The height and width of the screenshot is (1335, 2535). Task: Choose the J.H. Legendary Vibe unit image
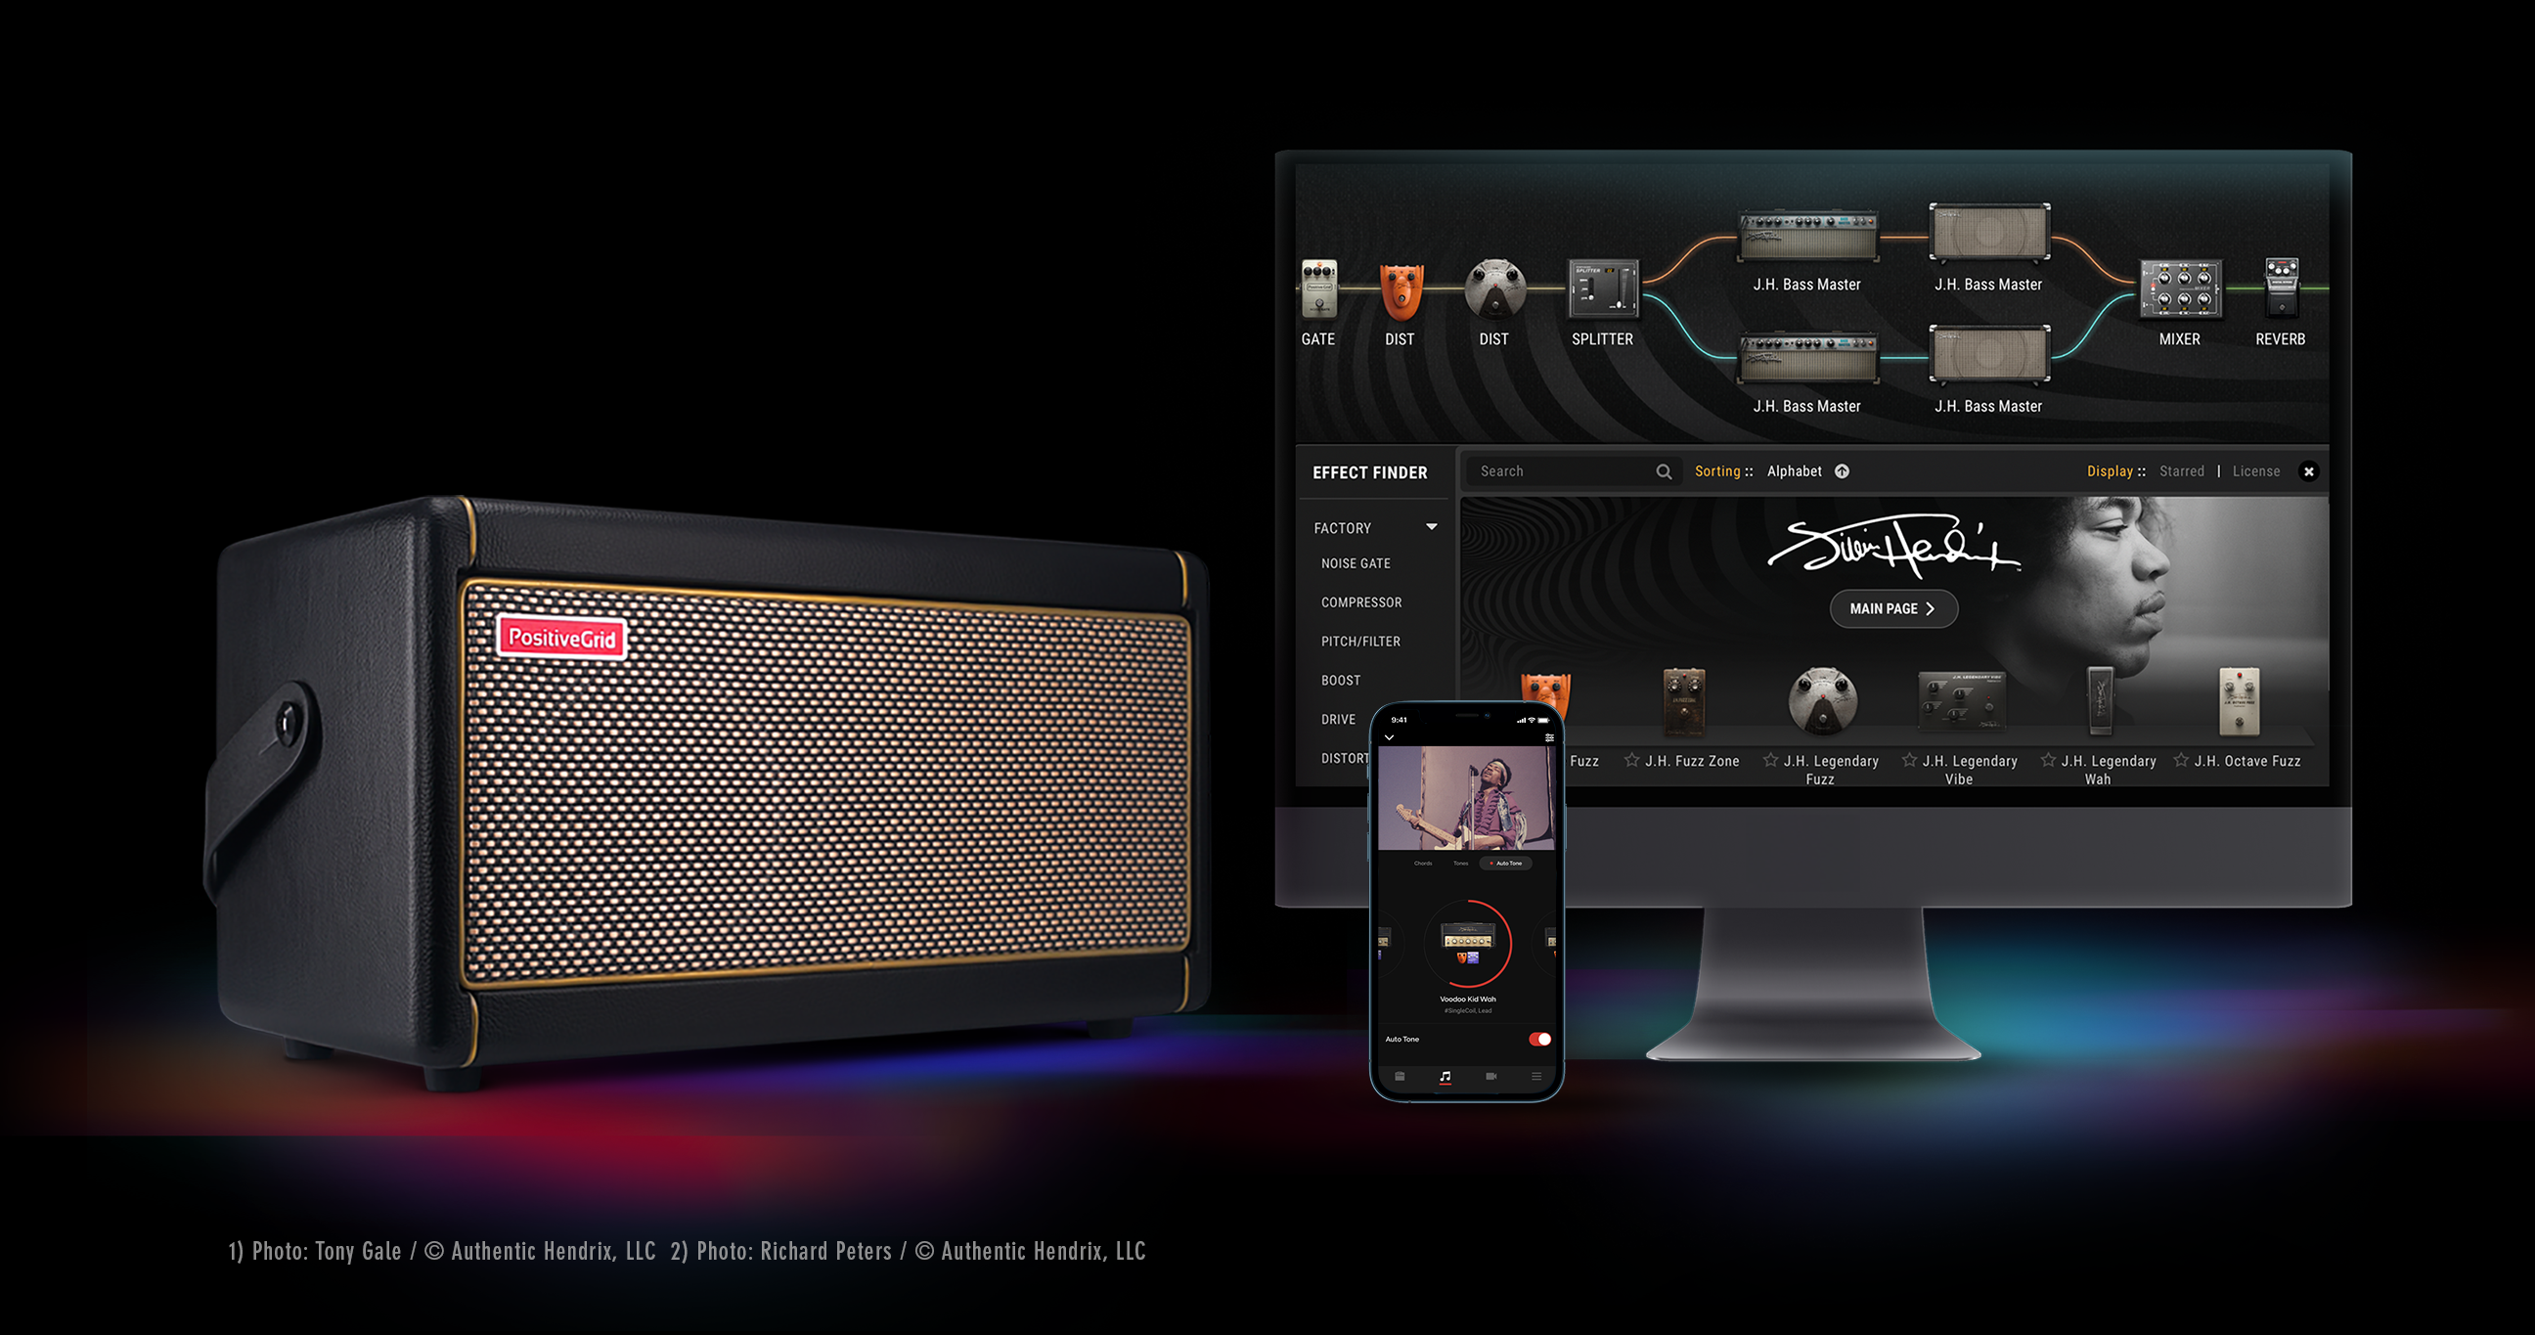tap(1961, 701)
